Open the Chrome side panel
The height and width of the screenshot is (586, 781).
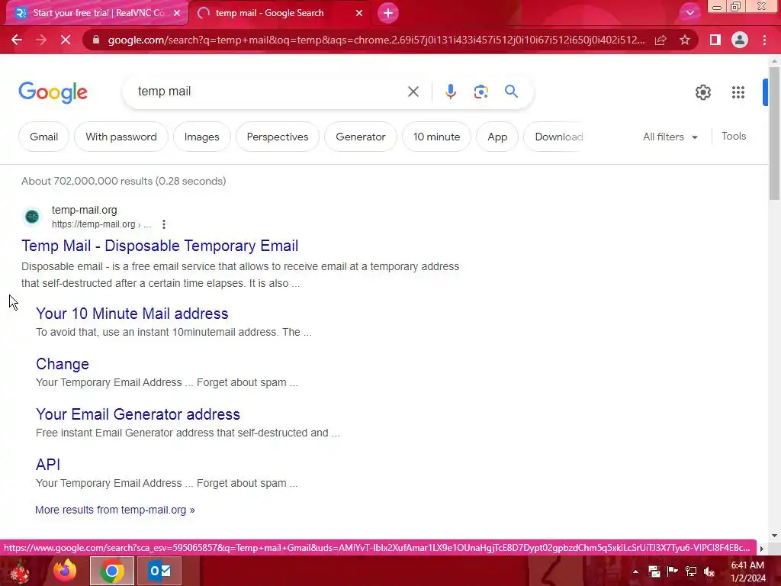(715, 40)
